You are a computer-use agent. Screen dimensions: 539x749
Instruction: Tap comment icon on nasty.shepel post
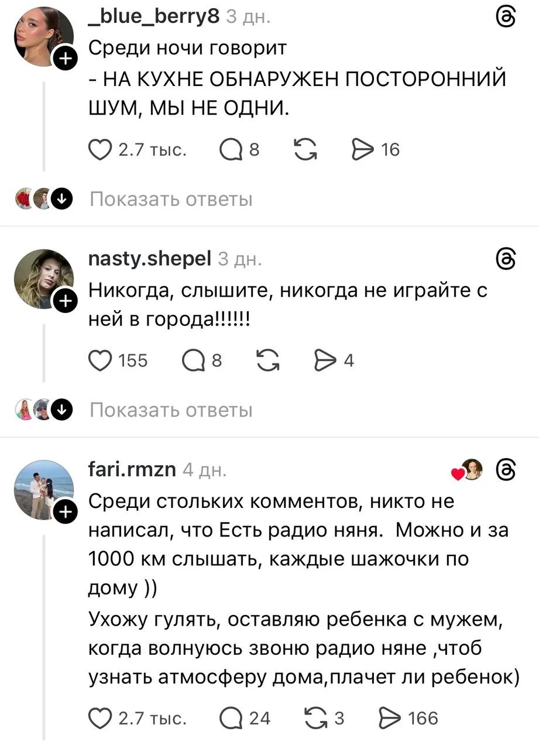pyautogui.click(x=193, y=361)
